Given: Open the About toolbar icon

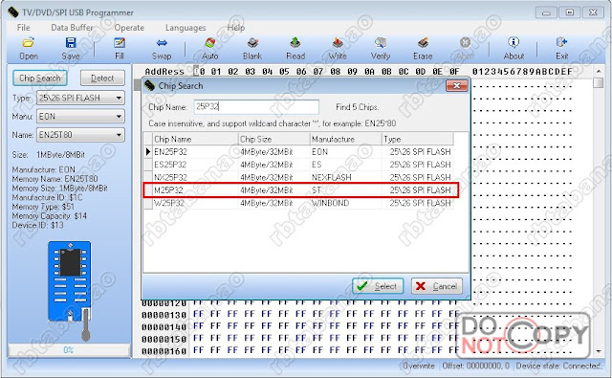Looking at the screenshot, I should click(x=514, y=42).
